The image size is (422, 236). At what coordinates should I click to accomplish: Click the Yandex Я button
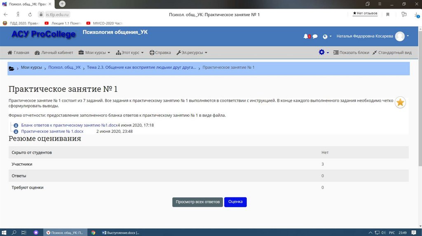18,14
